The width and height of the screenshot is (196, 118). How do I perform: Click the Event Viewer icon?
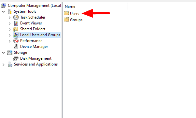click(16, 23)
